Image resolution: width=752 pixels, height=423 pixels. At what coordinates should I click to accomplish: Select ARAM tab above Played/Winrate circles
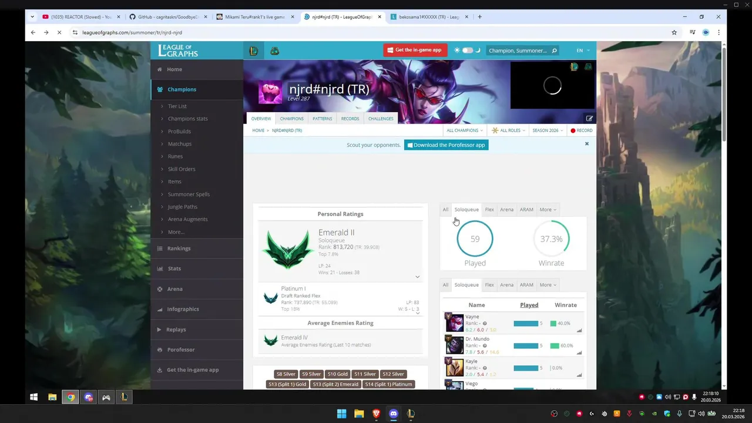pos(526,210)
